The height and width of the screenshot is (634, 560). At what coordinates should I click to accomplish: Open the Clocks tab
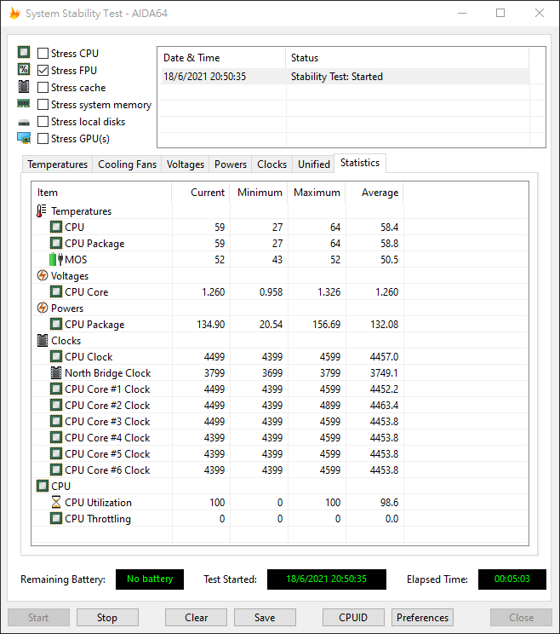(x=271, y=164)
